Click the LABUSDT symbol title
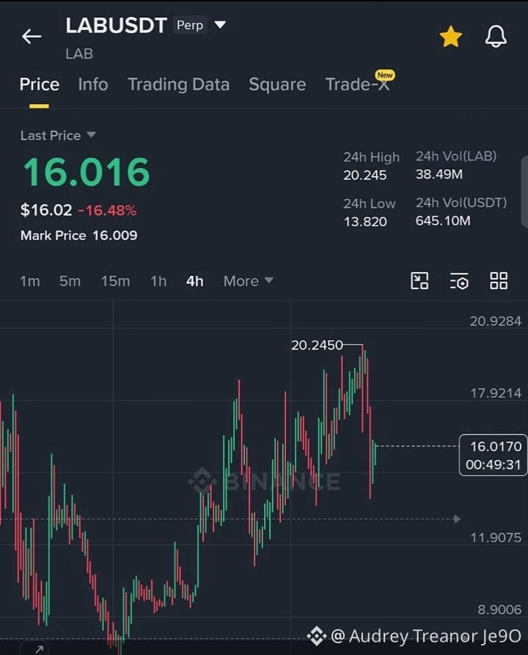This screenshot has height=655, width=528. click(117, 26)
